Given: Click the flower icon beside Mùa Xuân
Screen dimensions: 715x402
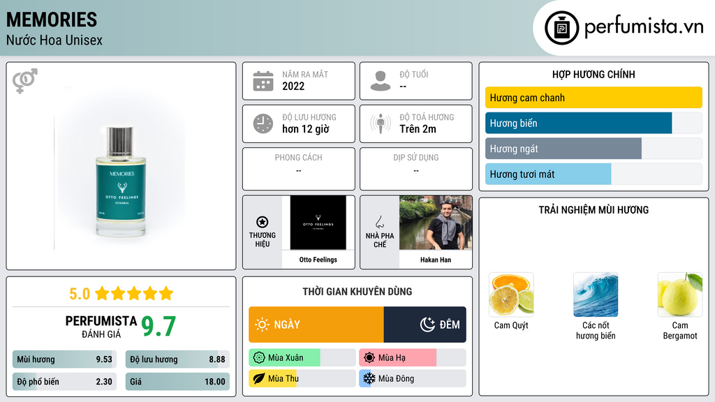Looking at the screenshot, I should (x=259, y=358).
